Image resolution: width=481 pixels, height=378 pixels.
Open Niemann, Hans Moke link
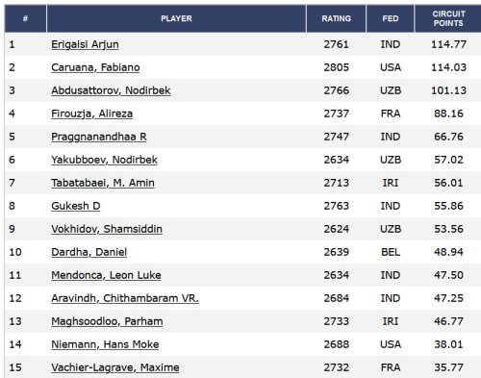coord(105,344)
